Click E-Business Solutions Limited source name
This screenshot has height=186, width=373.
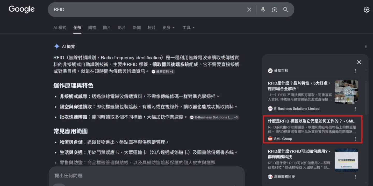coord(297,109)
